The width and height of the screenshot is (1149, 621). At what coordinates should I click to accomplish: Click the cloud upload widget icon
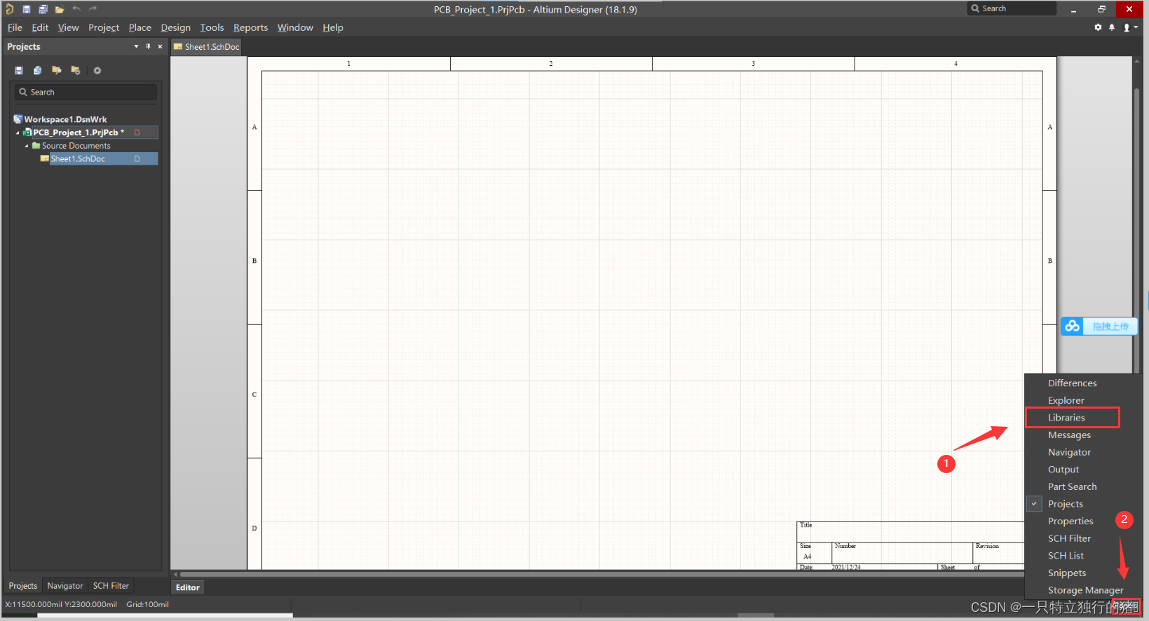(1072, 326)
